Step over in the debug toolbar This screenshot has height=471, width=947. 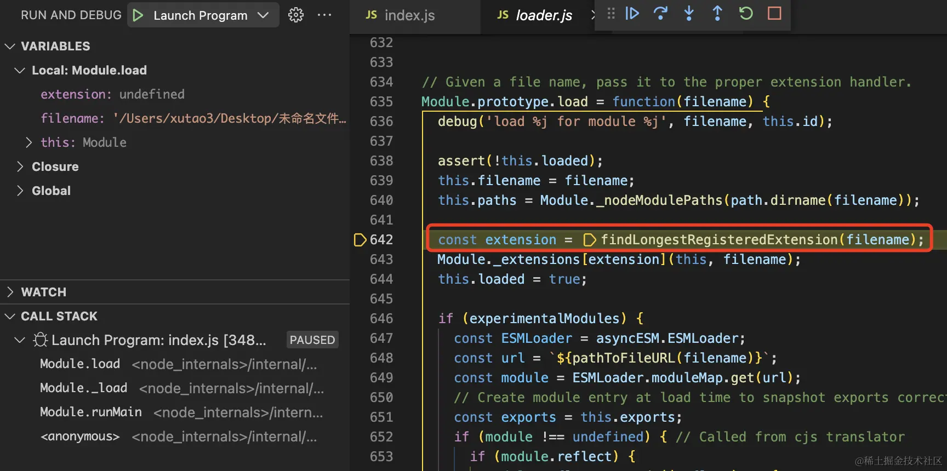click(661, 13)
